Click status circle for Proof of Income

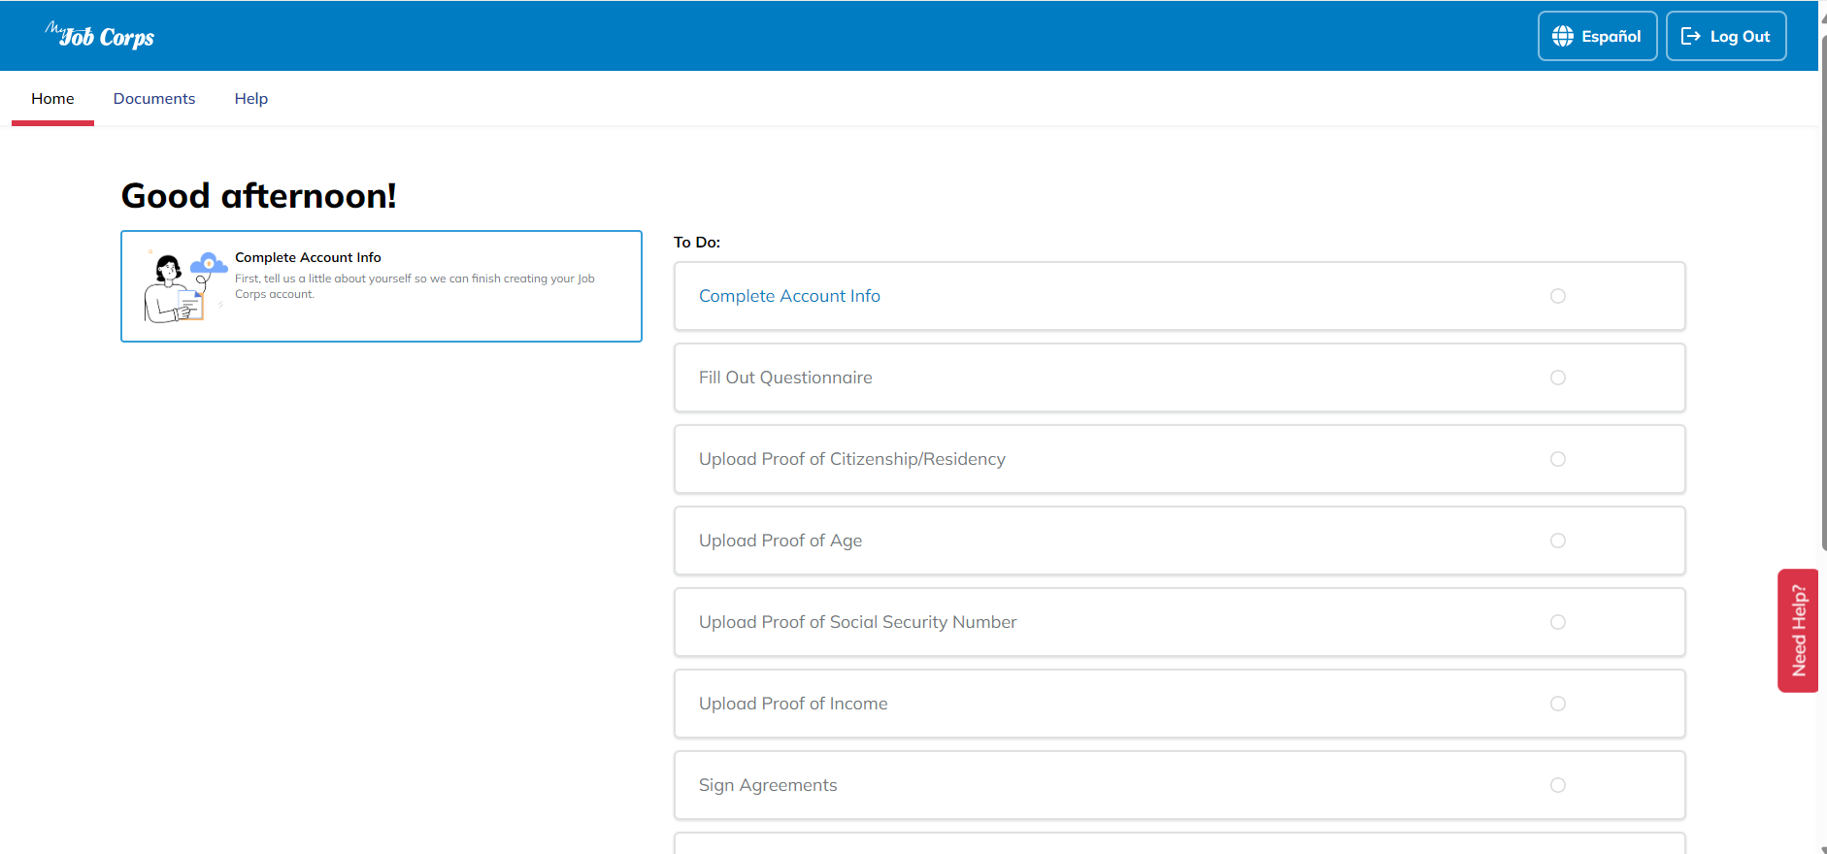coord(1558,704)
